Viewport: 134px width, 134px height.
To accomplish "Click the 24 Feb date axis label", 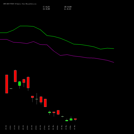I will 32,128.
